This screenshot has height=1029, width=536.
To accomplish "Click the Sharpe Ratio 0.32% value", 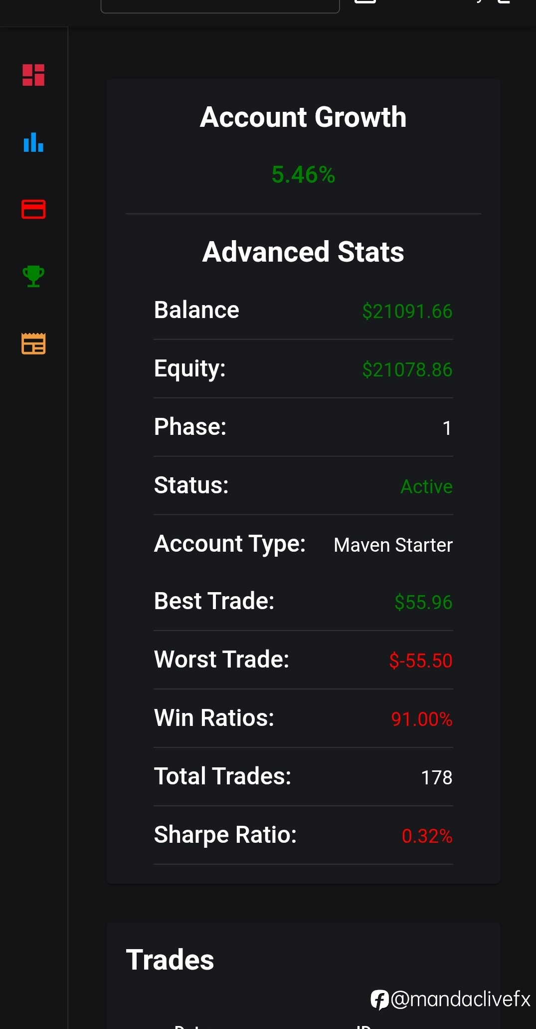I will pyautogui.click(x=427, y=836).
